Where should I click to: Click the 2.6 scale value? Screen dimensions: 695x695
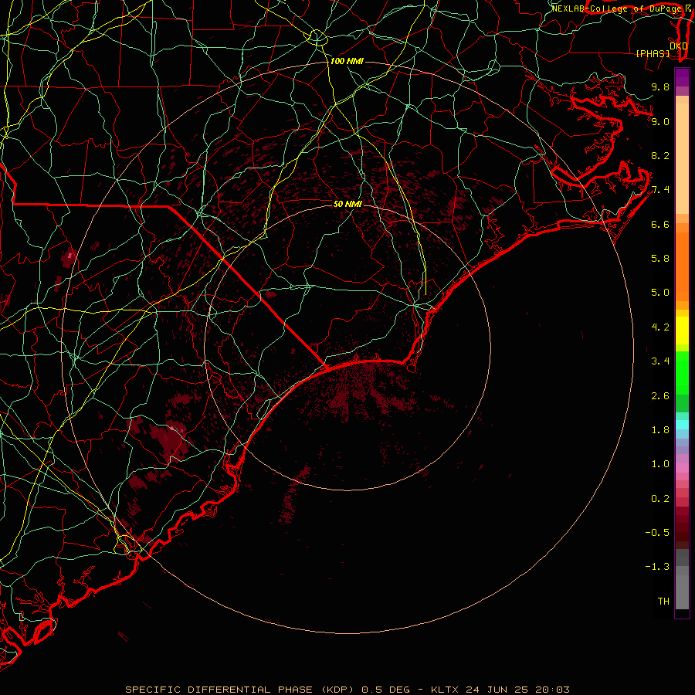click(x=660, y=395)
